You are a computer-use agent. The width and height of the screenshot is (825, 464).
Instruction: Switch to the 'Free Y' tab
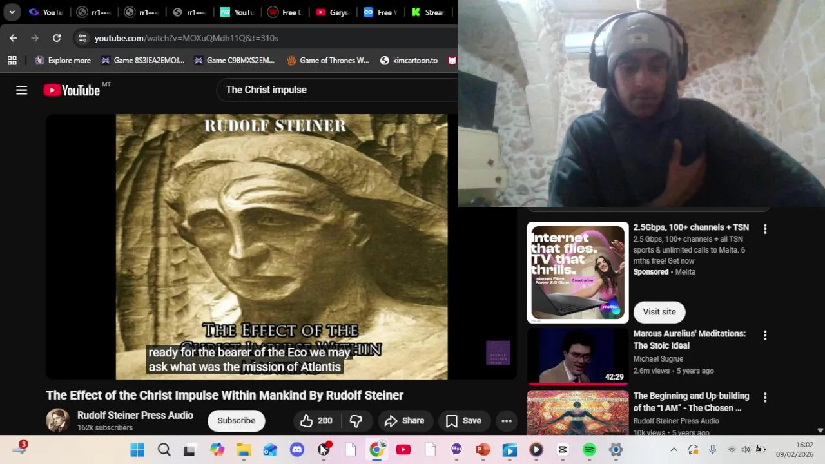pyautogui.click(x=379, y=12)
